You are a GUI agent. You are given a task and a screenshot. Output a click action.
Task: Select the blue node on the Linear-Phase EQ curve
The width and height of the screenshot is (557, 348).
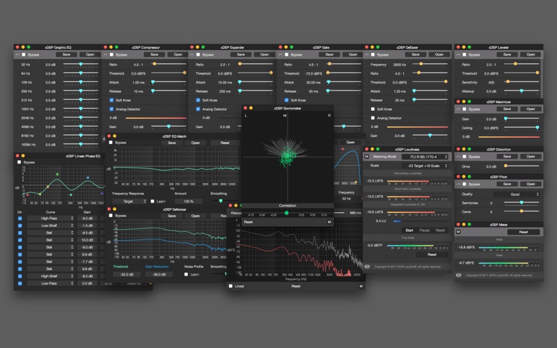coord(88,177)
